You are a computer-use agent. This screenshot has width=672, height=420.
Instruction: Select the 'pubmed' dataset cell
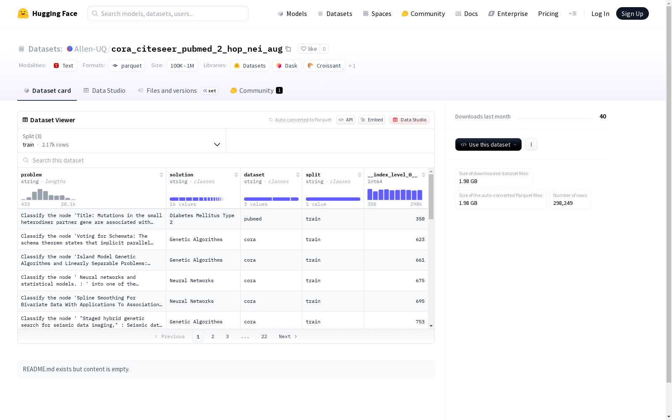point(271,219)
